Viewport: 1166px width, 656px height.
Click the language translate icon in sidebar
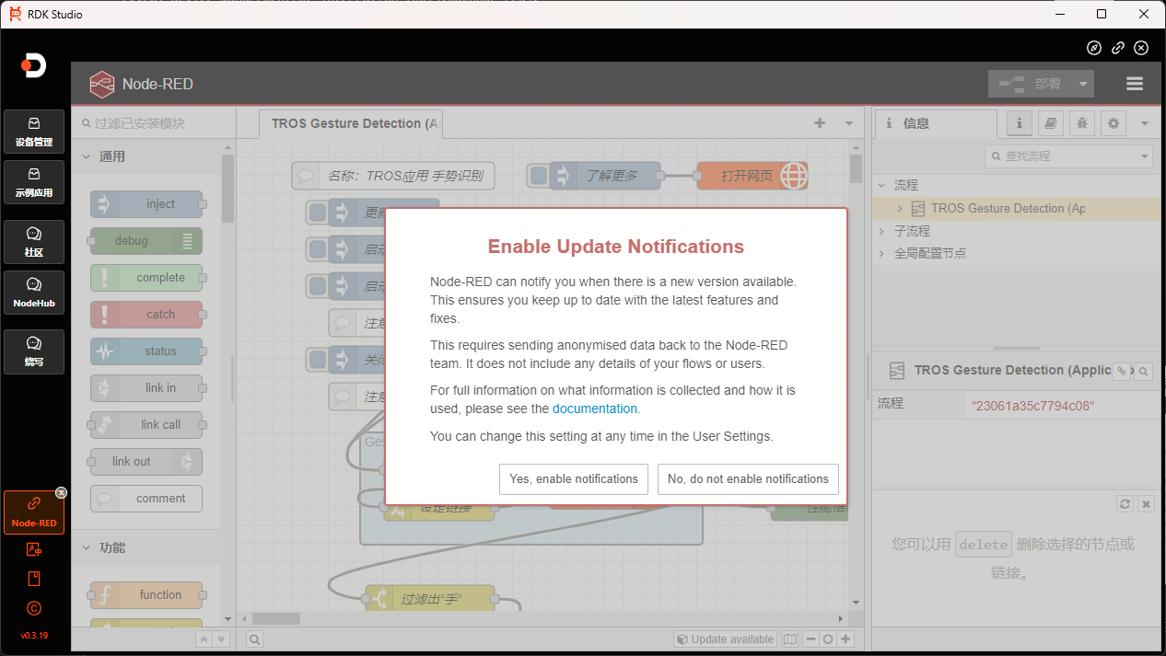[34, 549]
